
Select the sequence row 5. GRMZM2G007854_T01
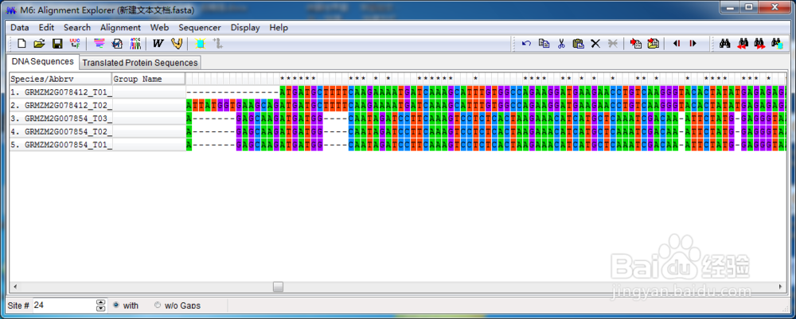tap(60, 145)
